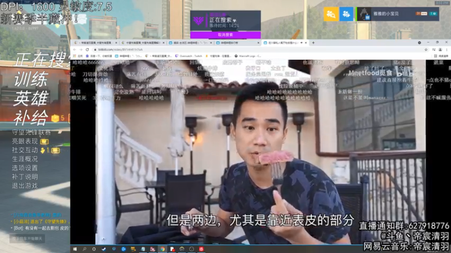This screenshot has height=253, width=451.
Task: Open the reading list at bookmarks bar end
Action: click(441, 56)
